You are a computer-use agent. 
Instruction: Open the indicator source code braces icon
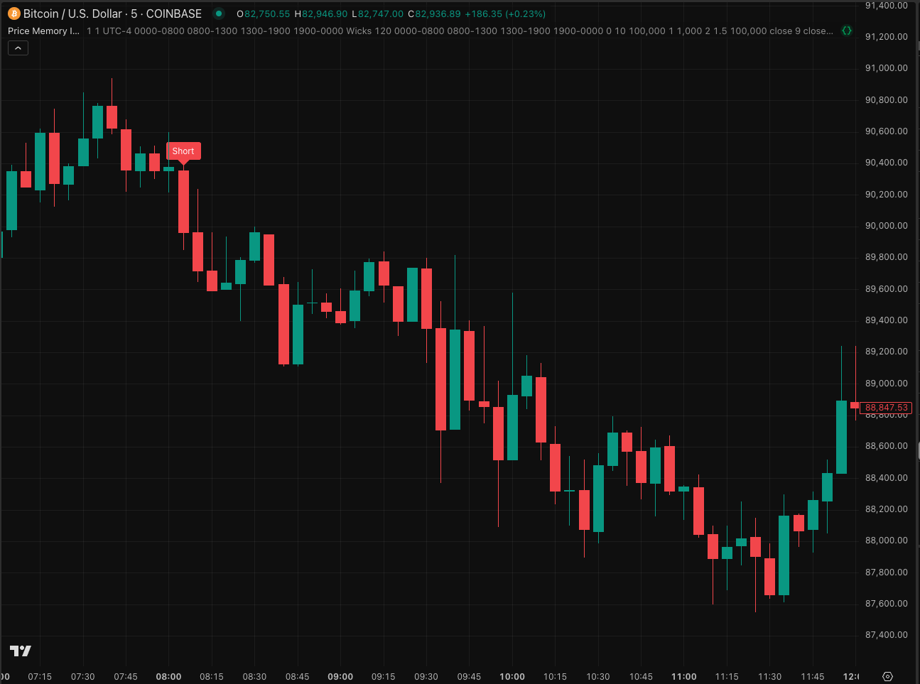click(x=847, y=31)
